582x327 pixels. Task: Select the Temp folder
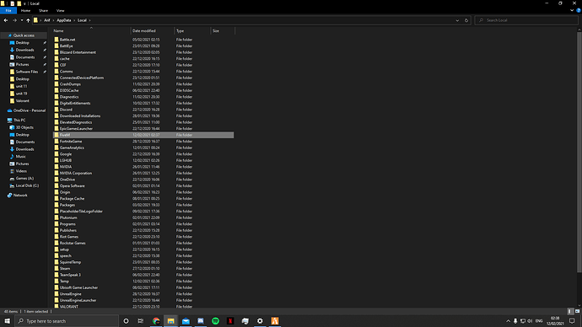tap(64, 281)
